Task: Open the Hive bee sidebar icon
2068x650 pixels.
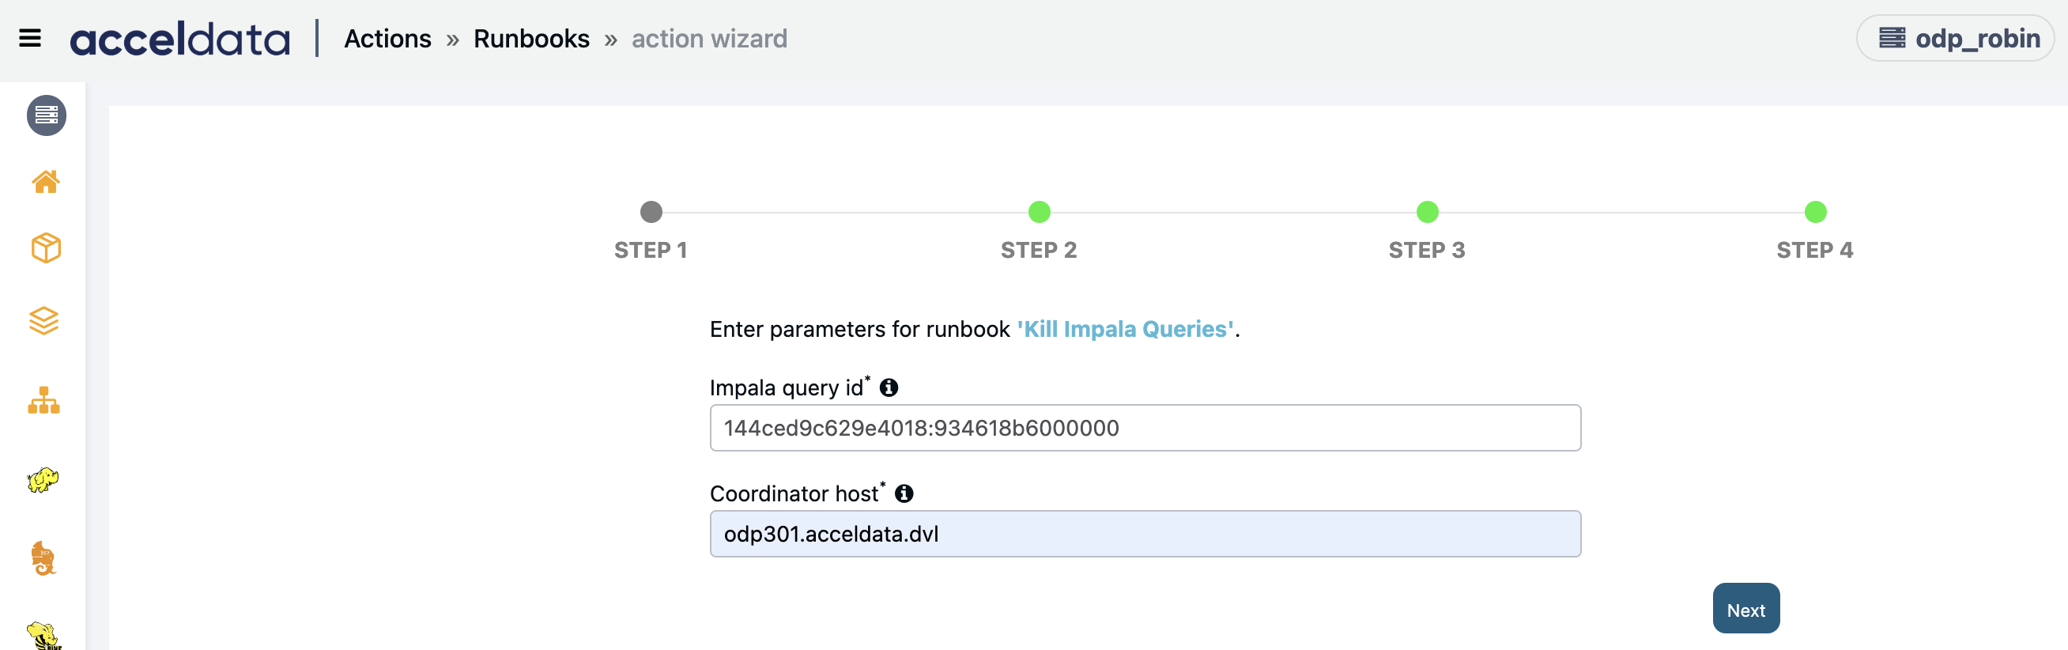Action: click(43, 635)
